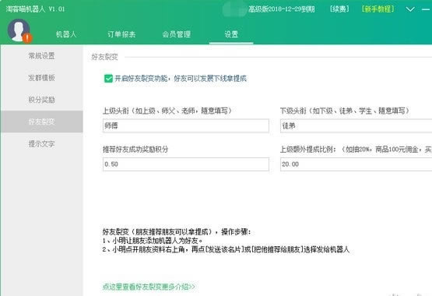Select 好友裂变 sidebar item

(41, 122)
